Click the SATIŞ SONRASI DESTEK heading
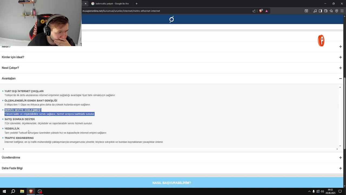The image size is (346, 195). pyautogui.click(x=20, y=119)
